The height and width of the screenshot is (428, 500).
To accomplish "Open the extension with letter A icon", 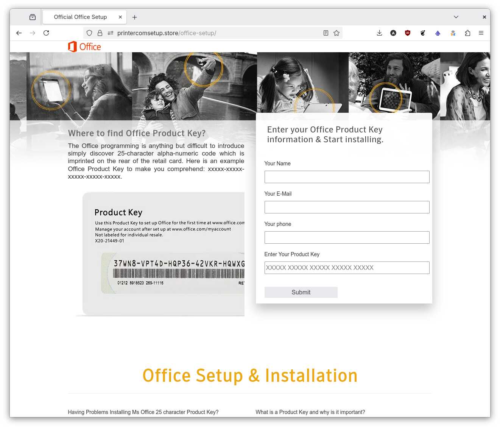I will click(x=393, y=33).
